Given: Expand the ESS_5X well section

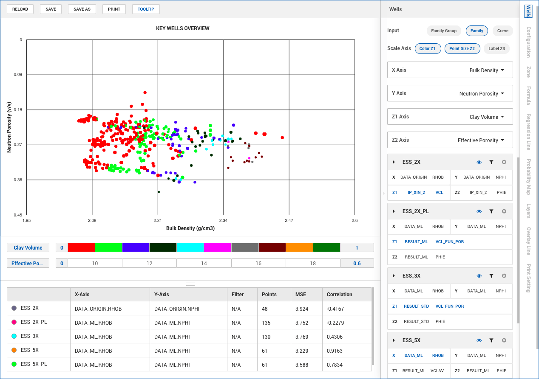Looking at the screenshot, I should coord(394,340).
